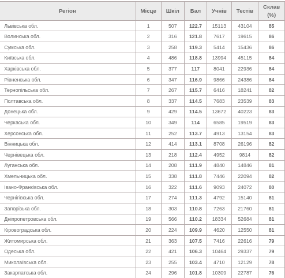This screenshot has height=278, width=285.
Task: Click the 52684 tests count cell
Action: pyautogui.click(x=245, y=219)
